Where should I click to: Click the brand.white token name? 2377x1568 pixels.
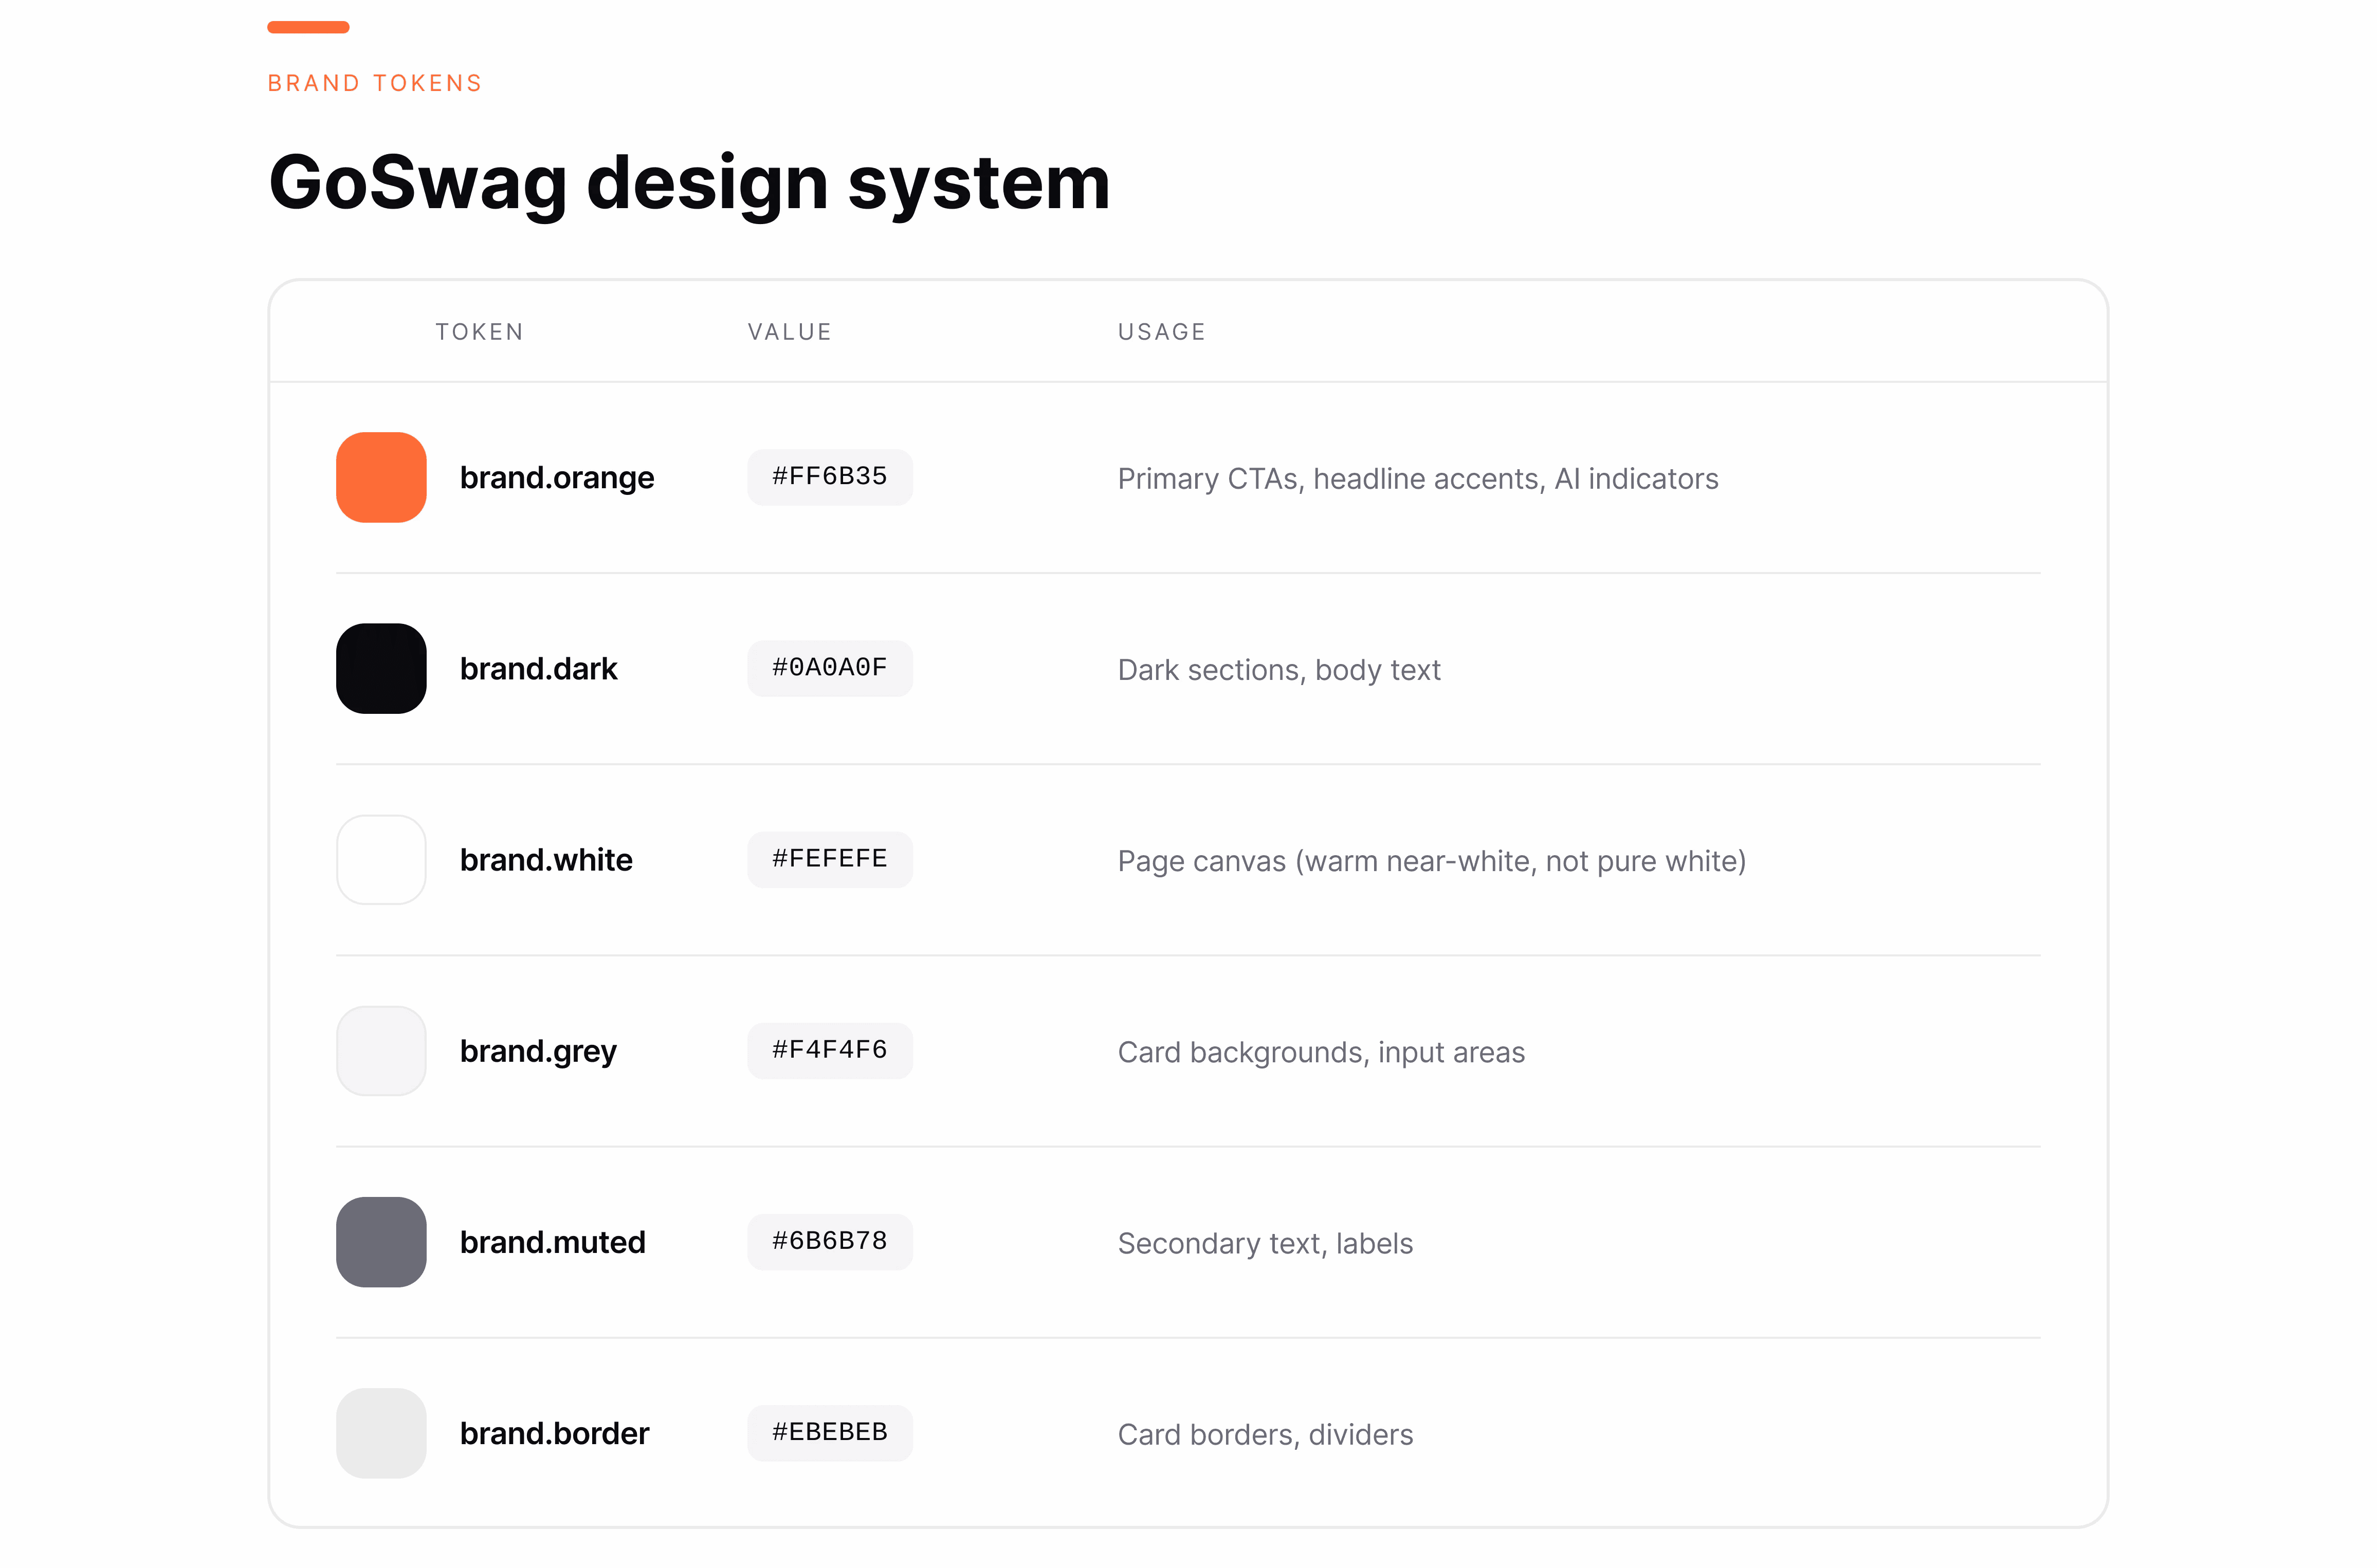546,860
